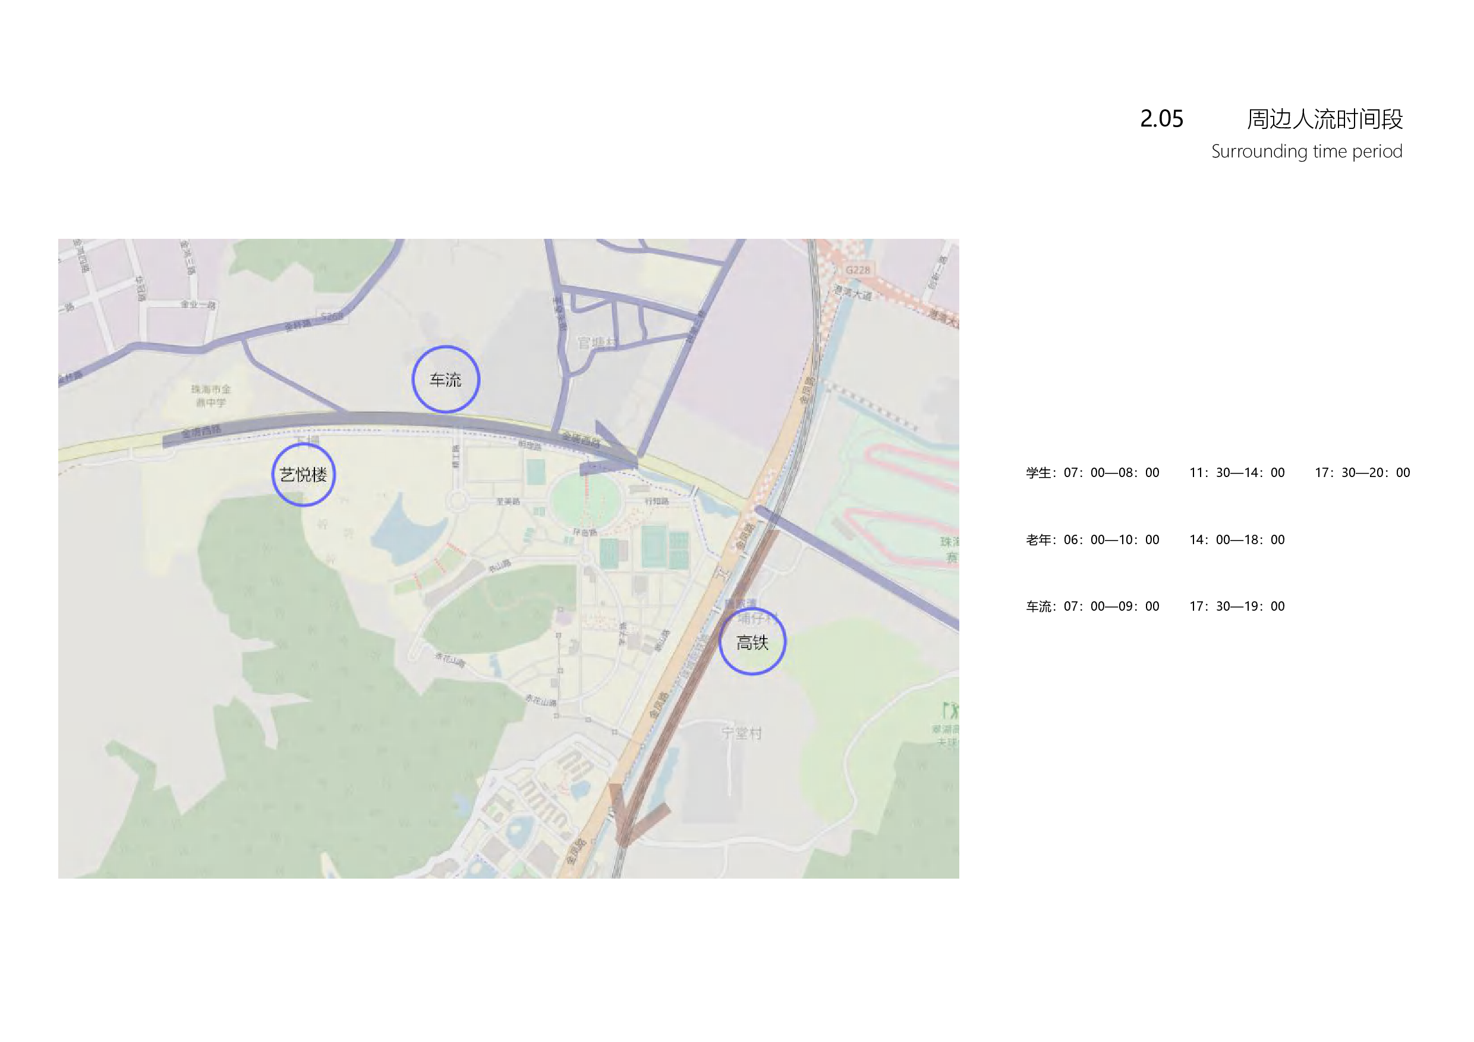Image resolution: width=1474 pixels, height=1042 pixels.
Task: Click the 艺悦楼 circle marker
Action: point(303,475)
